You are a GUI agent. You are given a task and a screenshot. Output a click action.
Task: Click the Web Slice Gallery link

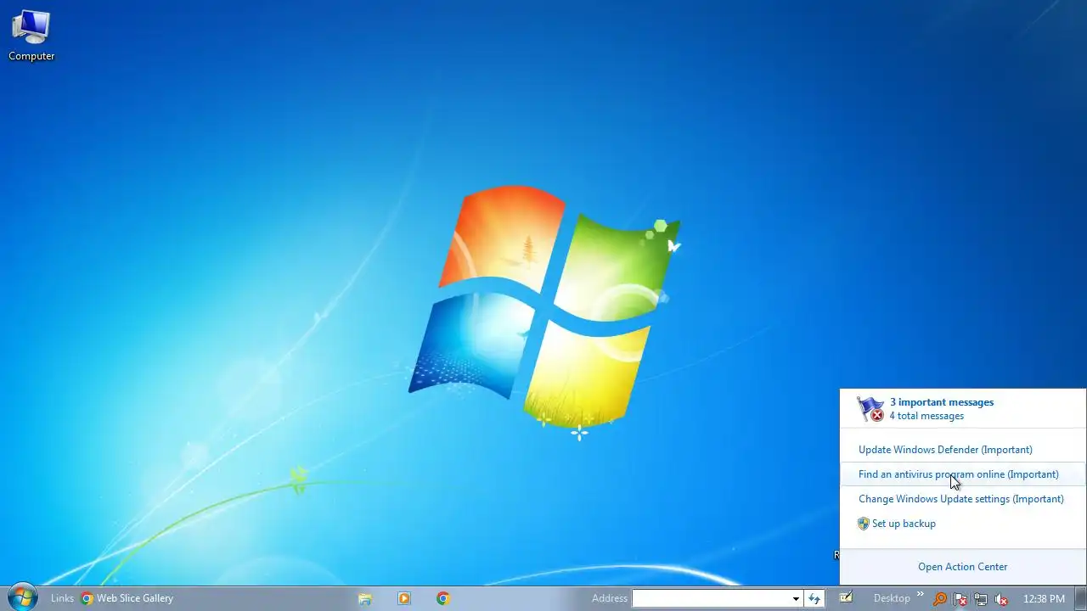[x=127, y=598]
